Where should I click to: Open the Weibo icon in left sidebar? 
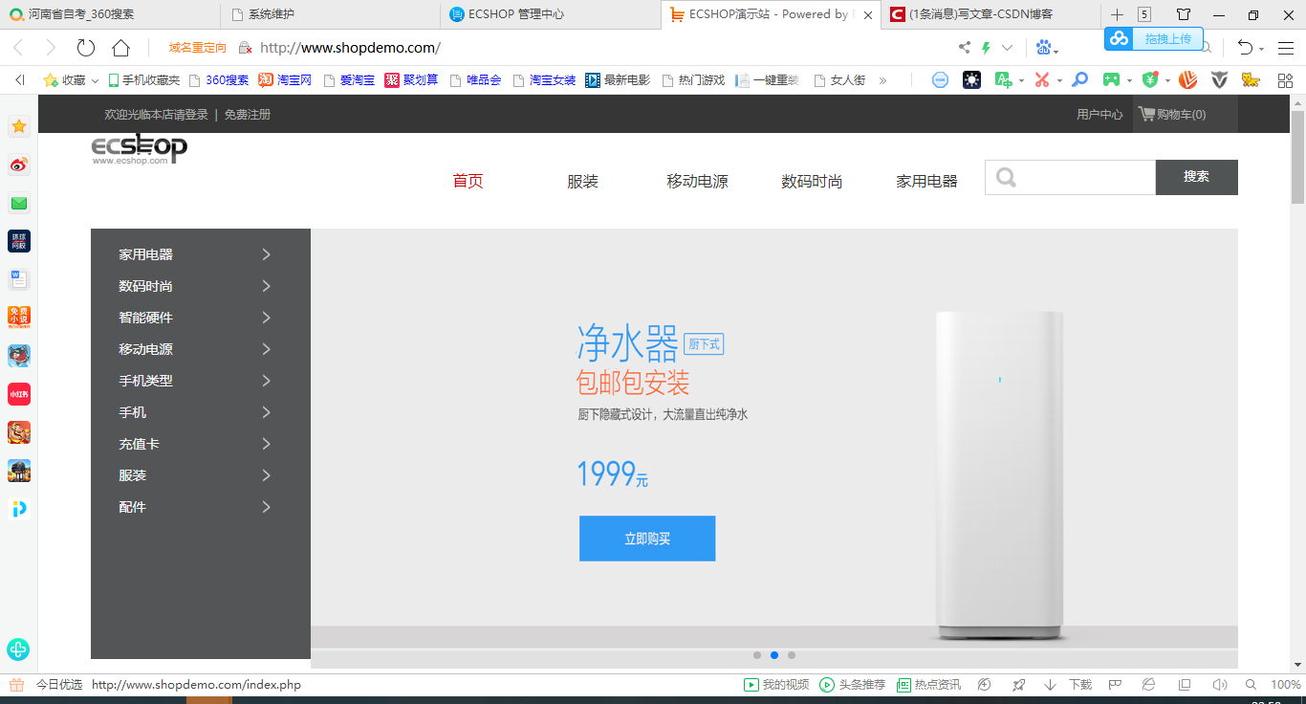pyautogui.click(x=18, y=165)
